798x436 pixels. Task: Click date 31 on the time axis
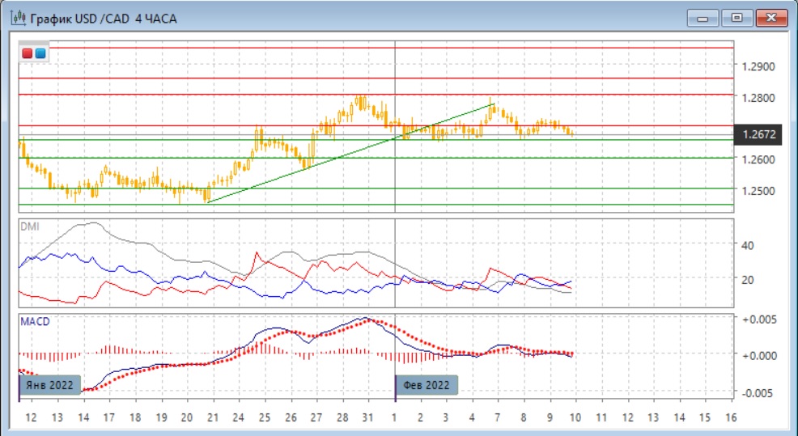tap(368, 417)
